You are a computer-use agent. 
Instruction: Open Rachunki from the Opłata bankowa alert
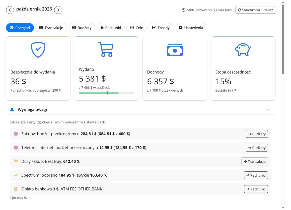(256, 189)
